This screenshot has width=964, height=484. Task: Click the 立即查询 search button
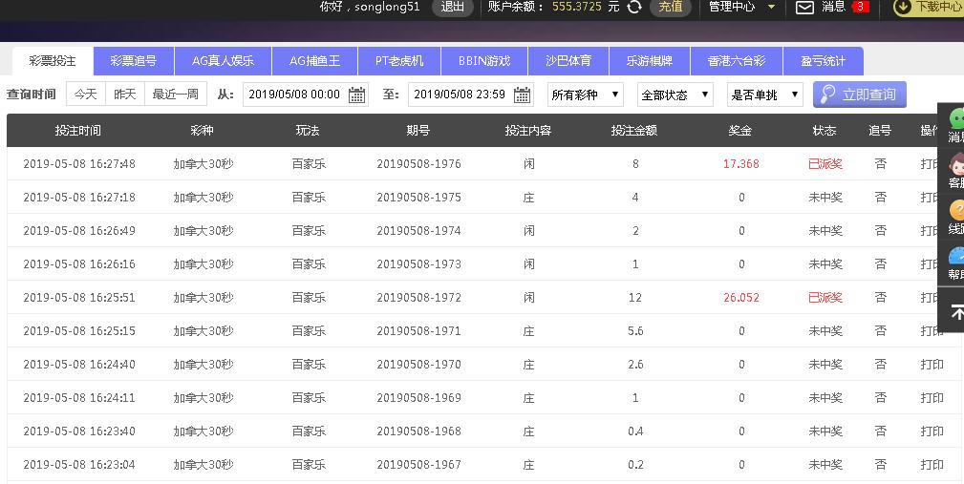(859, 95)
